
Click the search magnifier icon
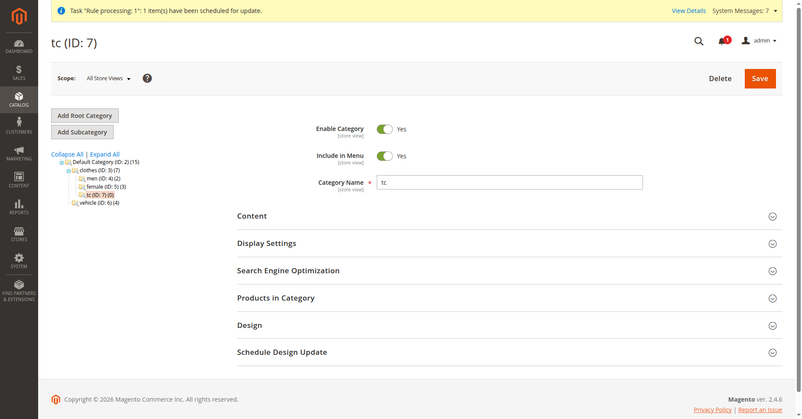[699, 41]
